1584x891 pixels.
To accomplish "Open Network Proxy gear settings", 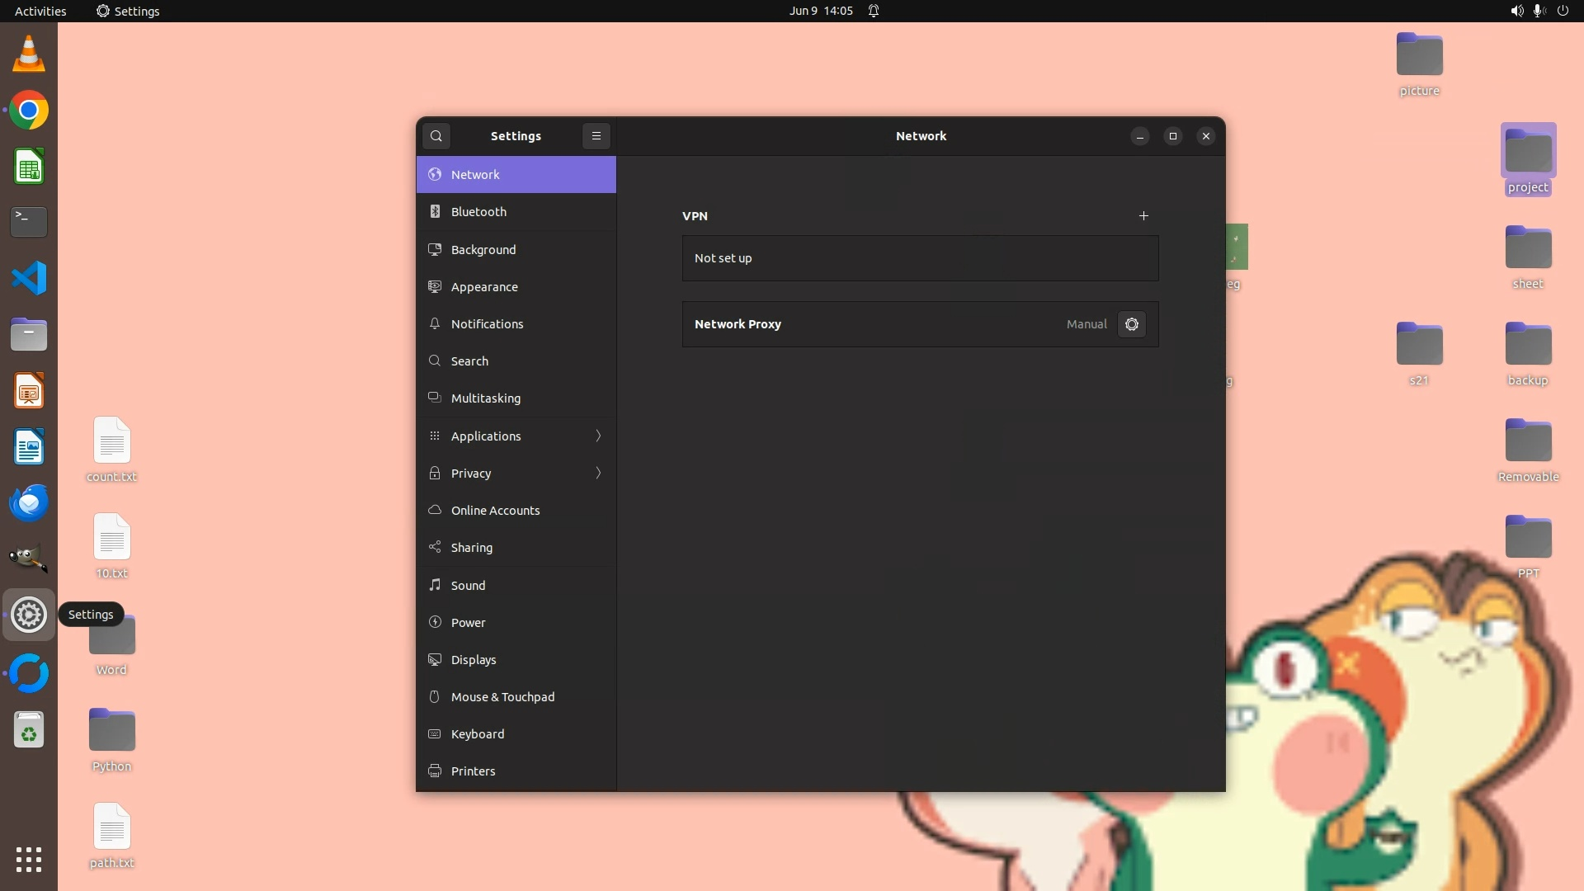I will click(x=1132, y=324).
